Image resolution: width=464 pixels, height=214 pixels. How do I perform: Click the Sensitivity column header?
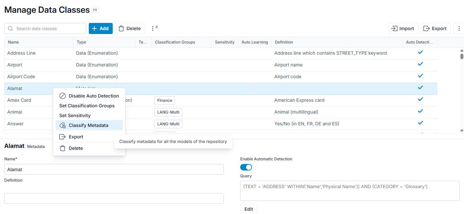225,42
